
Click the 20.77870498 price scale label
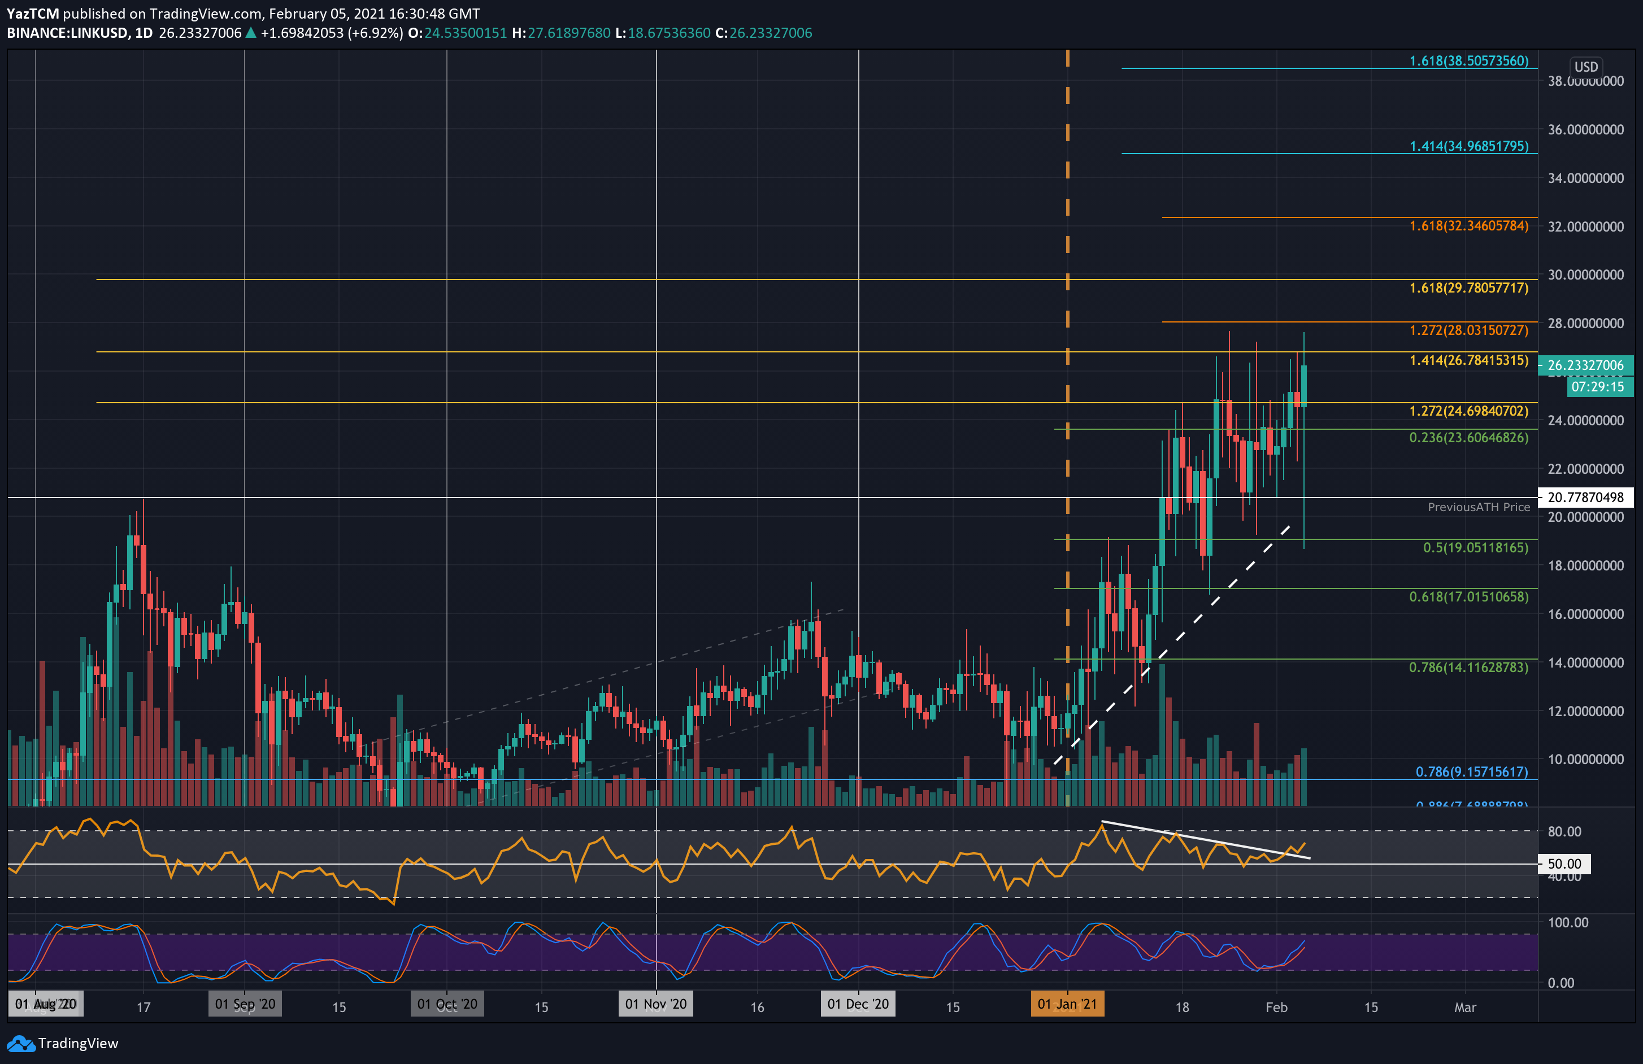click(x=1586, y=497)
